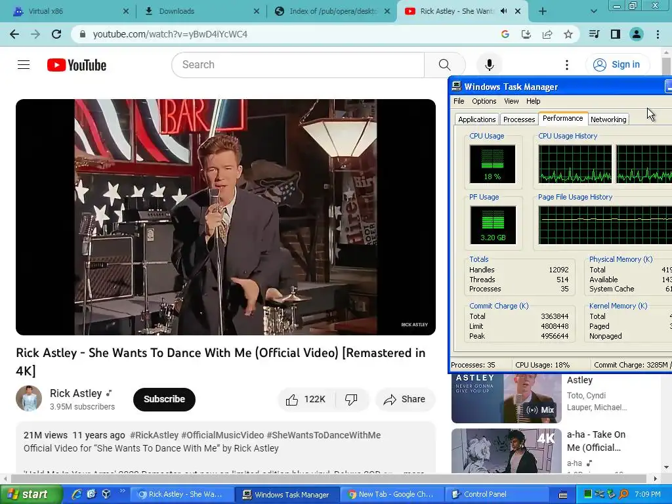Open Chrome three-dot menu
Image resolution: width=672 pixels, height=504 pixels.
tap(658, 34)
